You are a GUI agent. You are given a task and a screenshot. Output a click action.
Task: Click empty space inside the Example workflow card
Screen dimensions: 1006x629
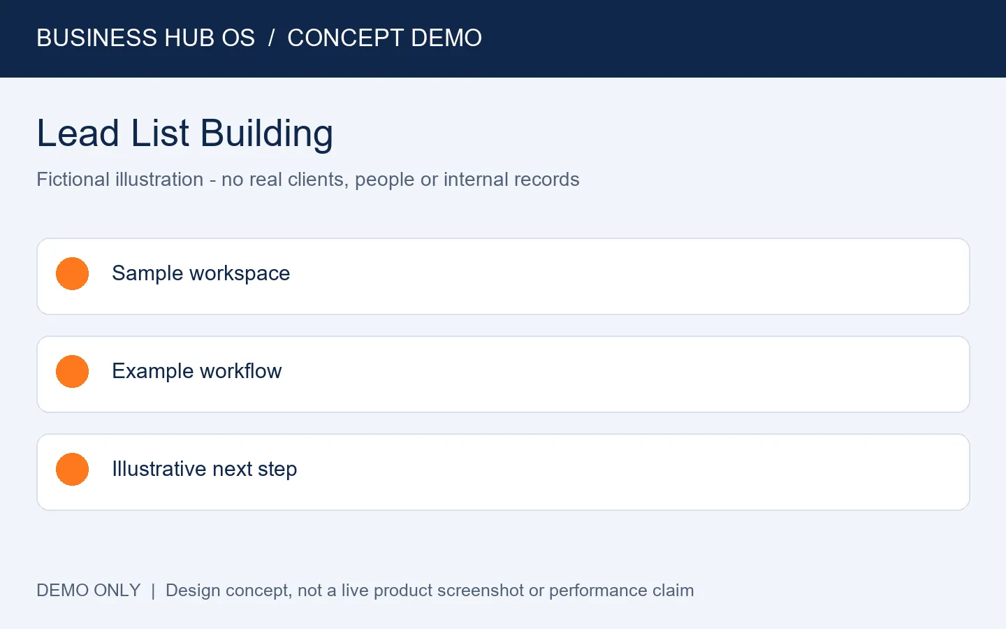(629, 374)
